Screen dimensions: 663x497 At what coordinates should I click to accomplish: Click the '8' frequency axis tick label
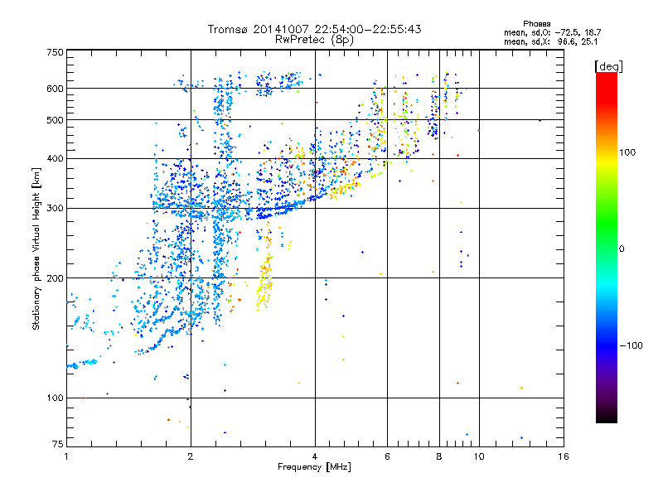click(439, 456)
